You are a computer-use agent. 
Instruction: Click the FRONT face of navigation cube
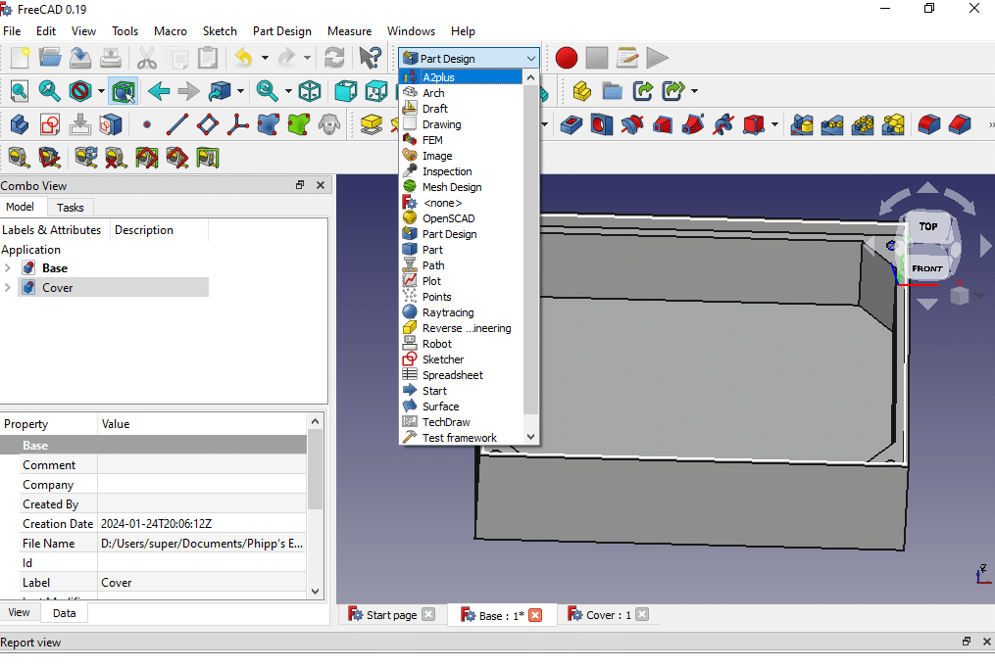[926, 268]
